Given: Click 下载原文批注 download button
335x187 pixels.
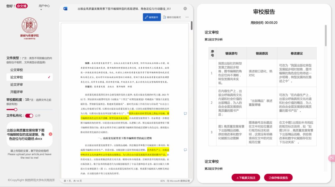Looking at the screenshot, I should (x=246, y=178).
